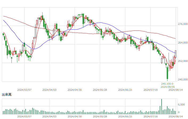Click the 276,000 price axis label
Viewport: 188px width, 119px height.
tap(183, 24)
